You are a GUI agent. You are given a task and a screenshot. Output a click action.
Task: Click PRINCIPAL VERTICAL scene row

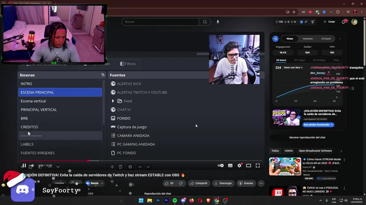pyautogui.click(x=60, y=110)
